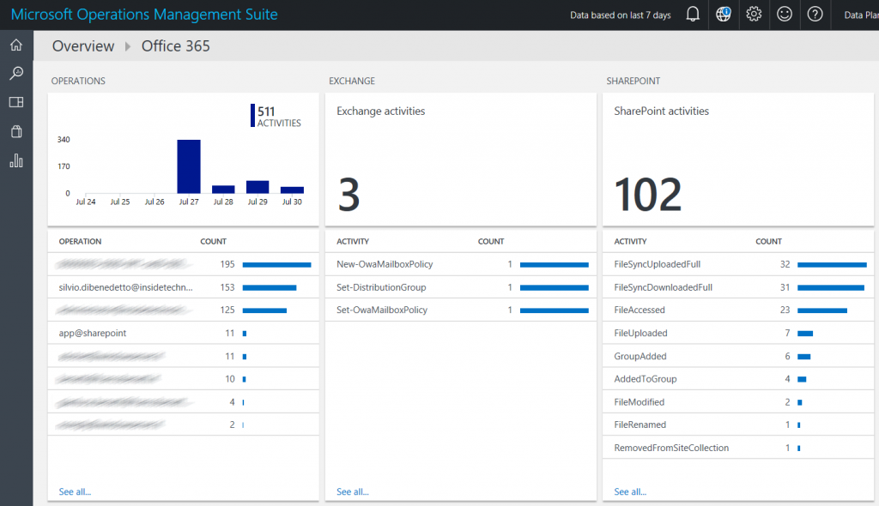
Task: Select the RemovedFromSiteCollection activity row
Action: [x=738, y=448]
